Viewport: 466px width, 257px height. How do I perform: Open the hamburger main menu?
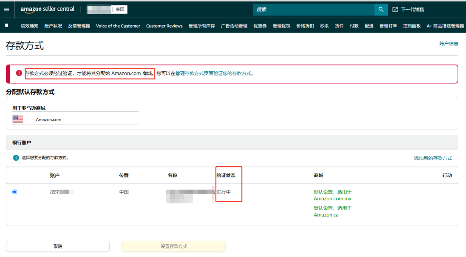click(7, 10)
